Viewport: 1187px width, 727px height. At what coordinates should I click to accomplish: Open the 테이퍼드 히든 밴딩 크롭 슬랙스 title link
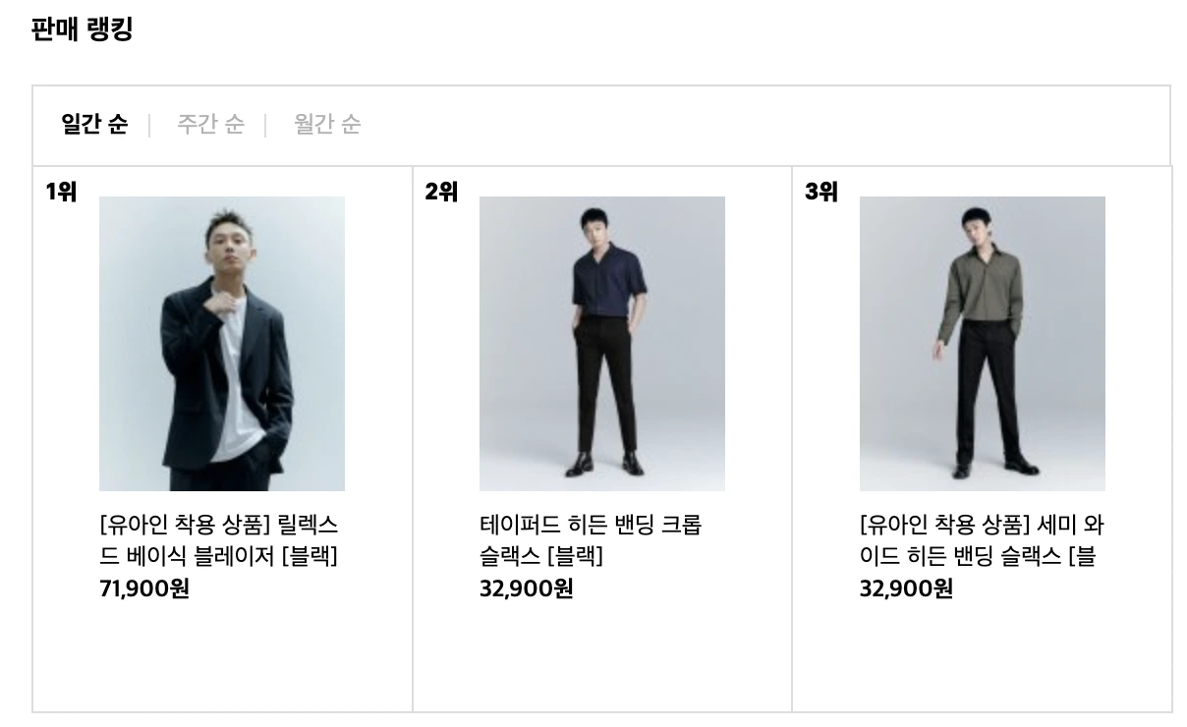591,540
